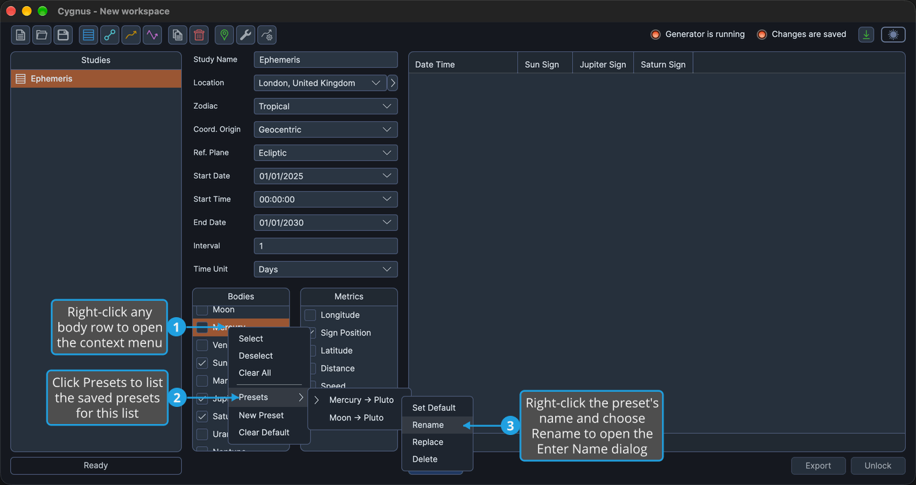Enable the Longitude metric checkbox
The image size is (916, 485).
coord(310,315)
